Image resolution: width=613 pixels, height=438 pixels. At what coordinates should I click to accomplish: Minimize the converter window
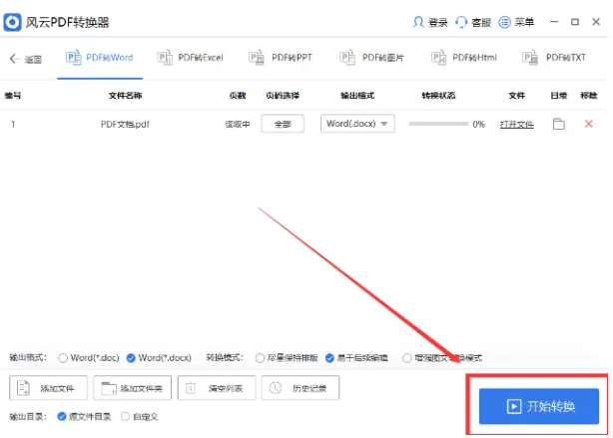[554, 22]
